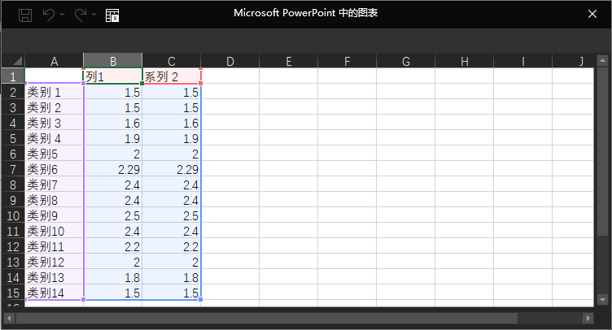The width and height of the screenshot is (612, 330).
Task: Select value 2.29 in column C
Action: click(x=172, y=169)
